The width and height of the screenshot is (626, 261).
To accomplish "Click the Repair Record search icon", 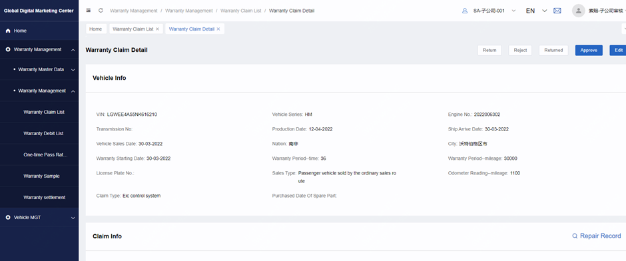I will click(575, 236).
